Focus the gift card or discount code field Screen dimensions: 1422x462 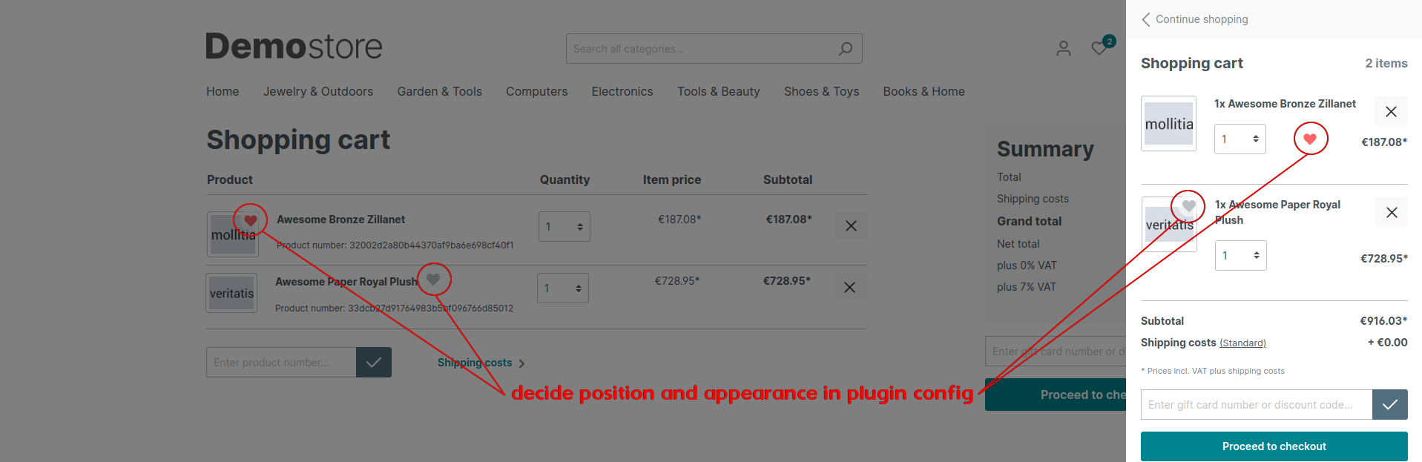(1256, 405)
